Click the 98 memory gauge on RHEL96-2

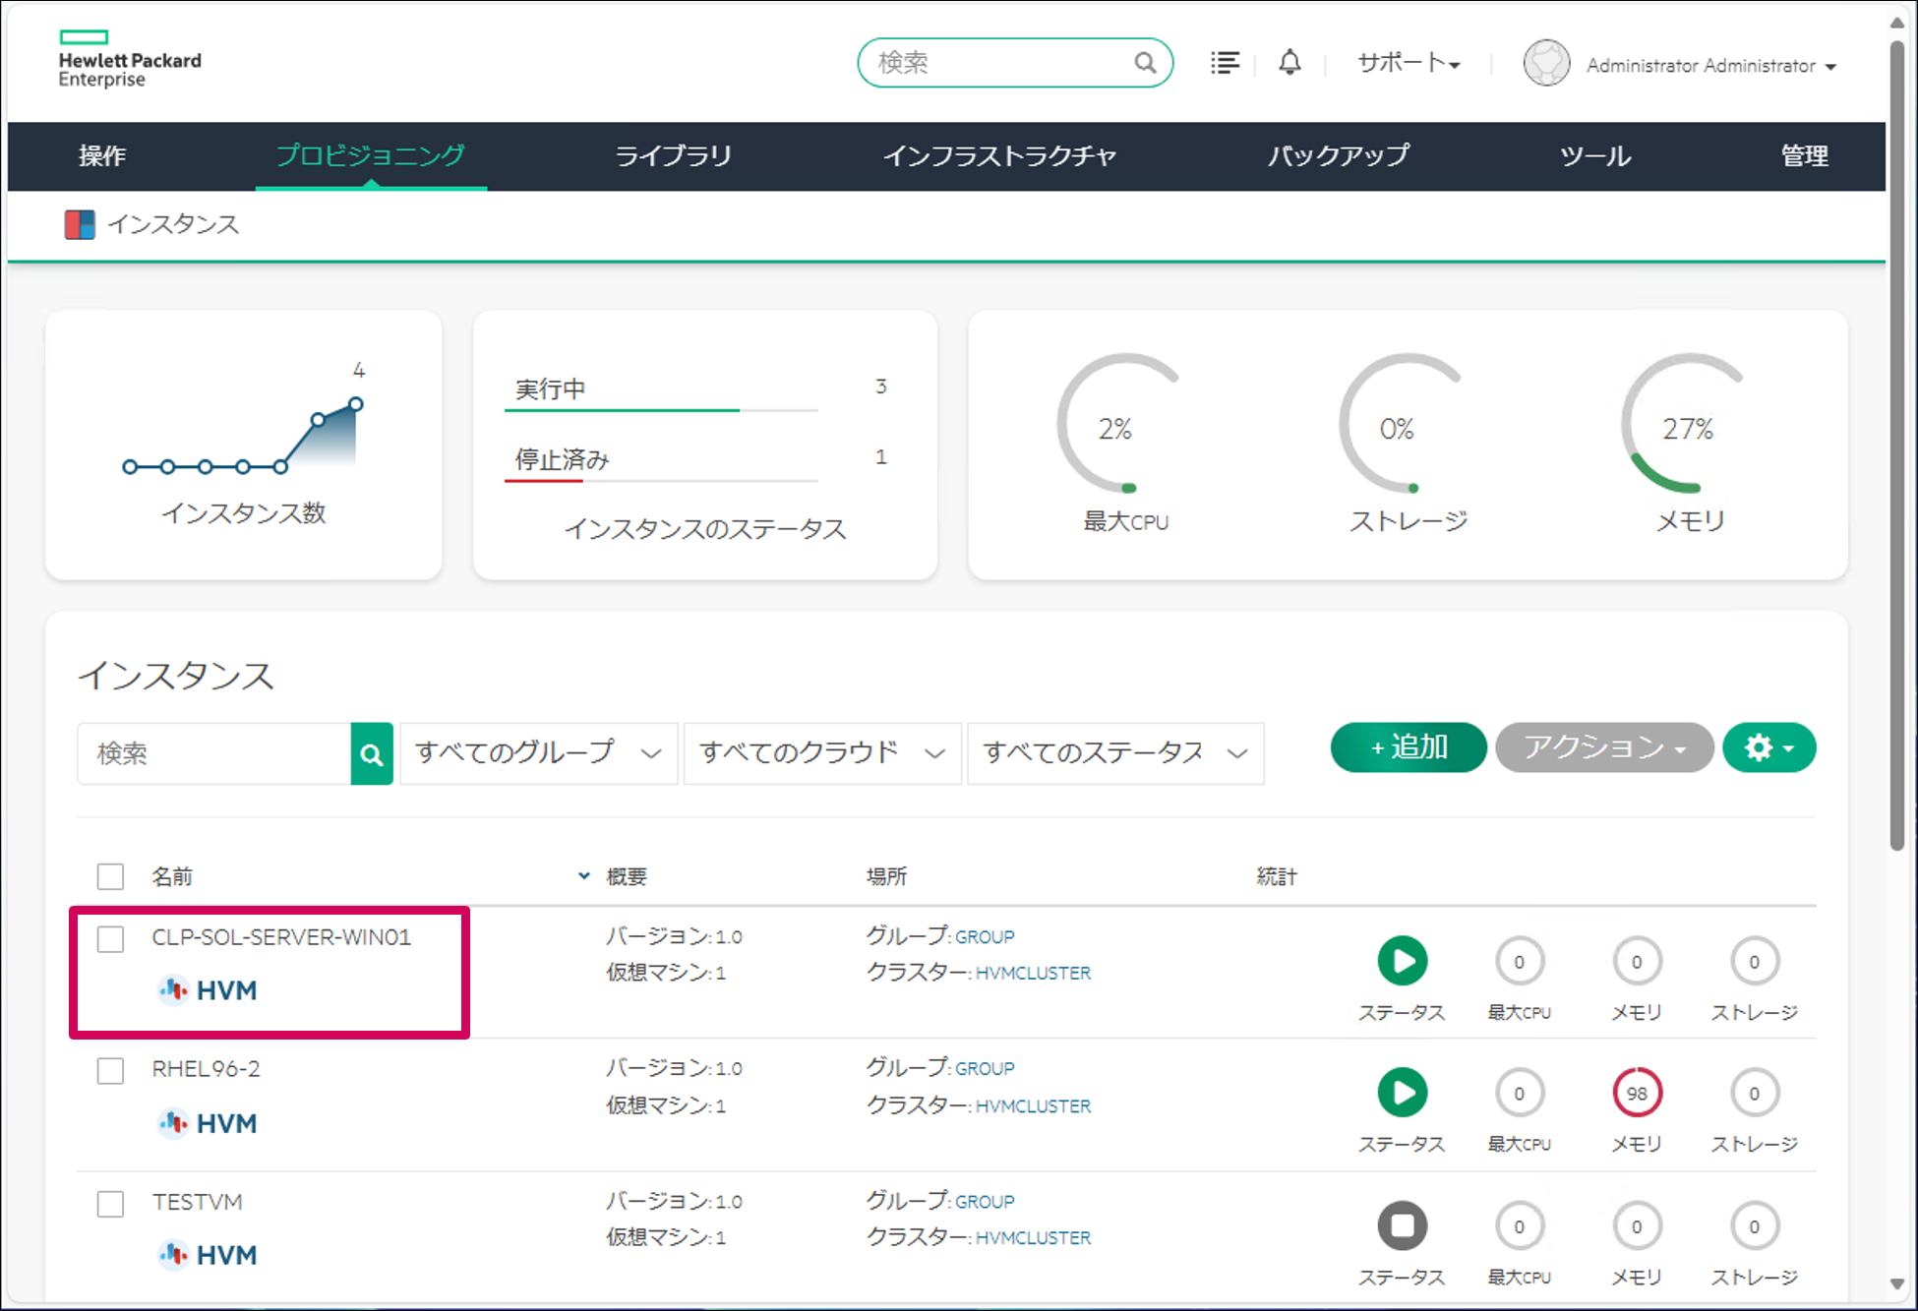[x=1636, y=1092]
